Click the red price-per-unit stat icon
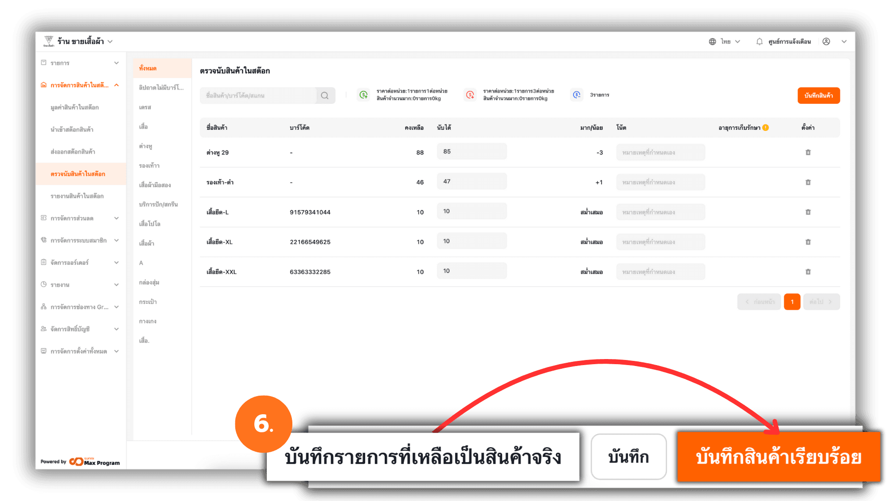Viewport: 891px width, 501px height. (470, 95)
